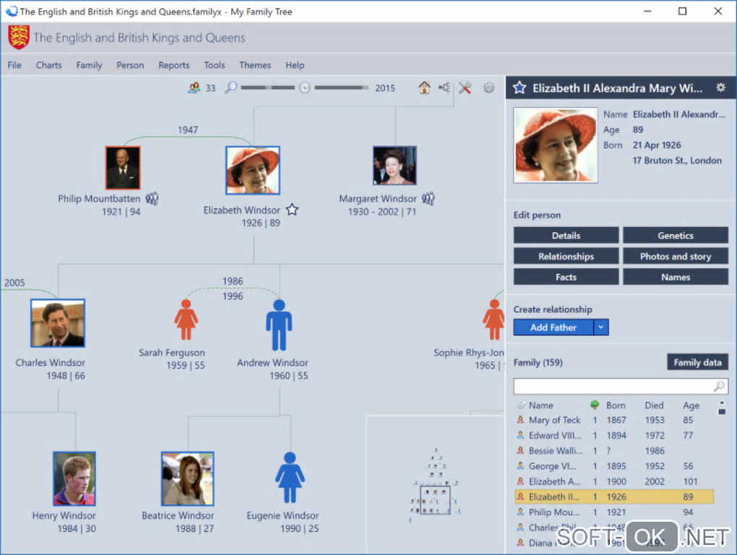Viewport: 737px width, 555px height.
Task: Click star icon next to Elizabeth Windsor
Action: coord(293,209)
